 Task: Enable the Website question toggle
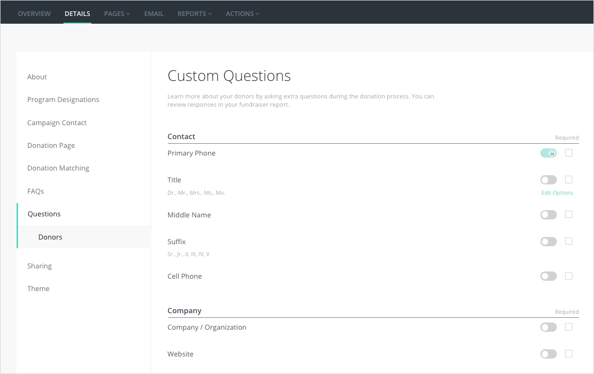point(548,354)
